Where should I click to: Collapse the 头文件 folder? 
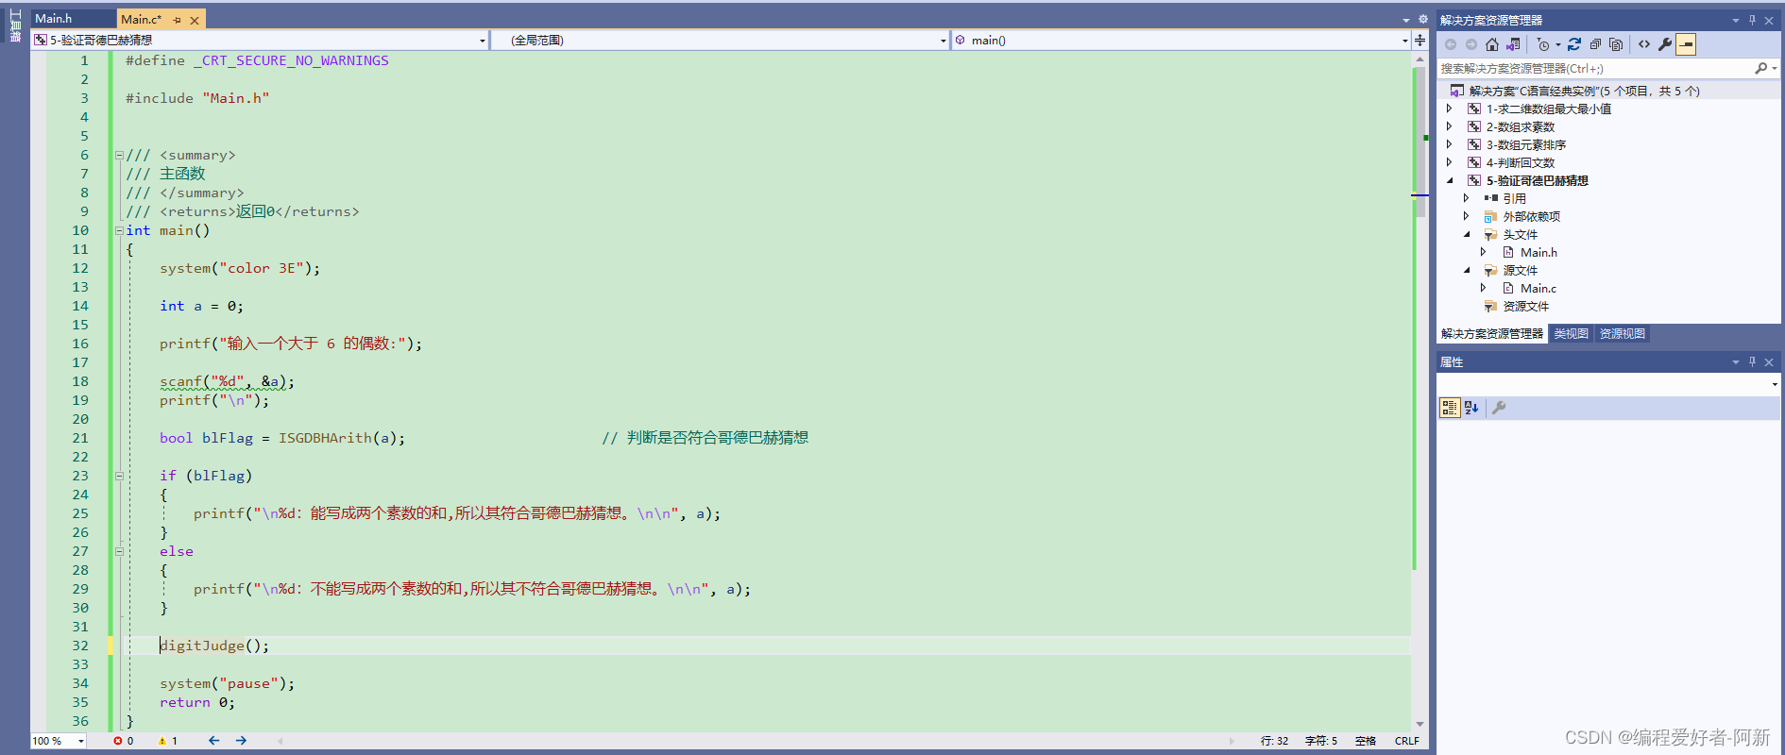point(1467,234)
